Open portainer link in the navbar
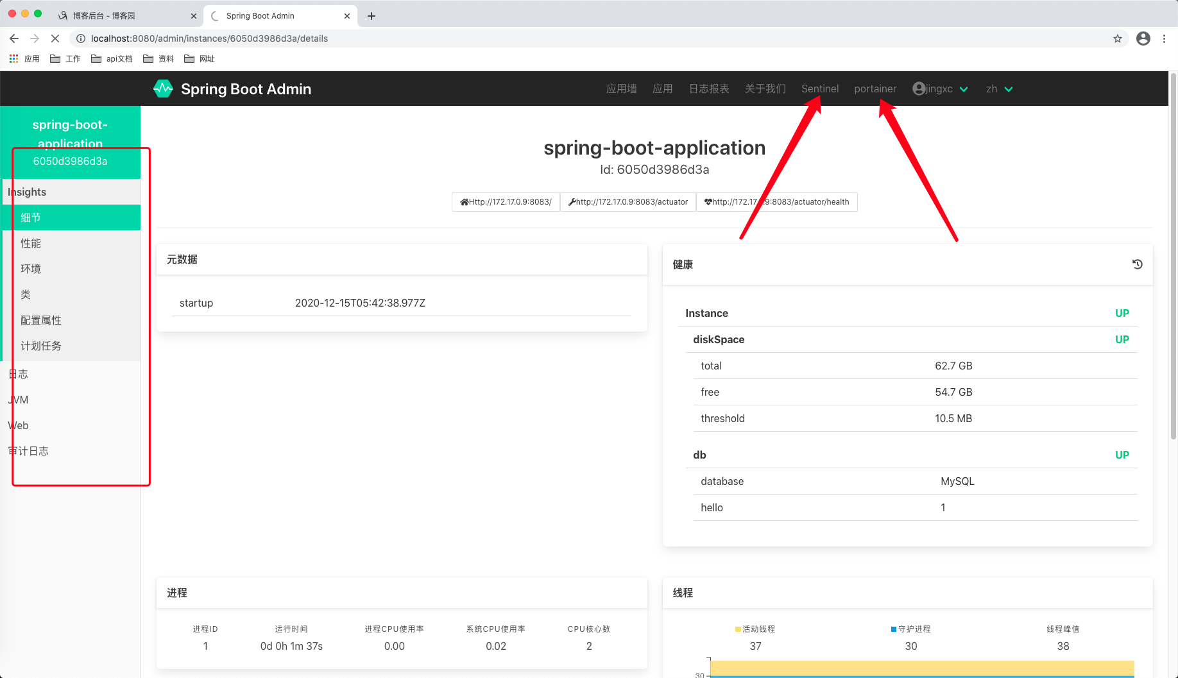Image resolution: width=1178 pixels, height=678 pixels. (875, 89)
